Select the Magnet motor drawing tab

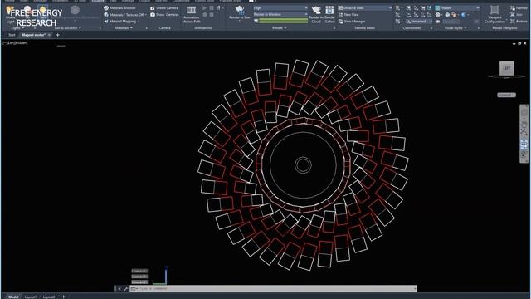33,35
